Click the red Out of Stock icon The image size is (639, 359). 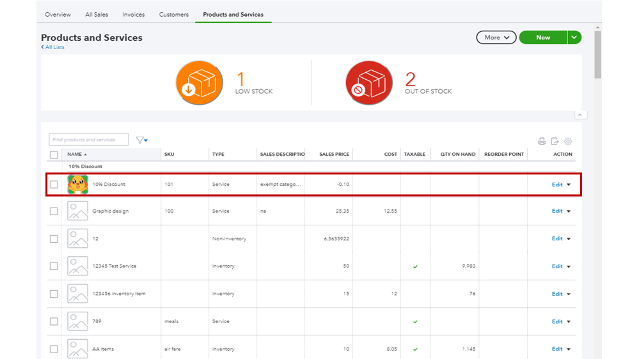pyautogui.click(x=368, y=83)
